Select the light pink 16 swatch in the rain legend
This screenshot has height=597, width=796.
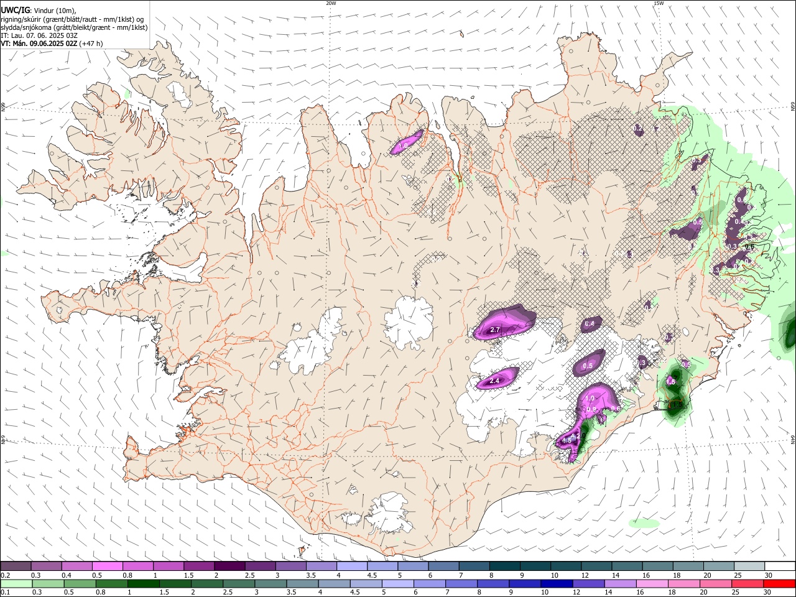[x=652, y=583]
